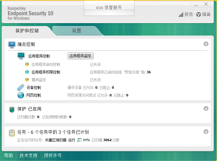Image resolution: width=217 pixels, height=161 pixels.
Task: Select the 应用程序权限控制 item
Action: (46, 72)
